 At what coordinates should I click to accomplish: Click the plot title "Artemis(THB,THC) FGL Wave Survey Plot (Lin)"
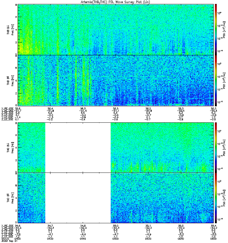click(x=116, y=2)
